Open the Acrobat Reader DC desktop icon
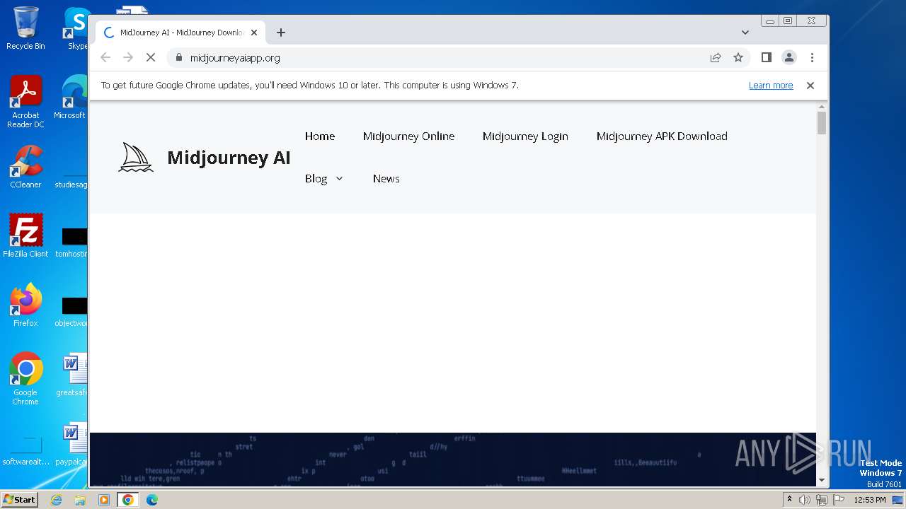The image size is (906, 509). point(25,102)
